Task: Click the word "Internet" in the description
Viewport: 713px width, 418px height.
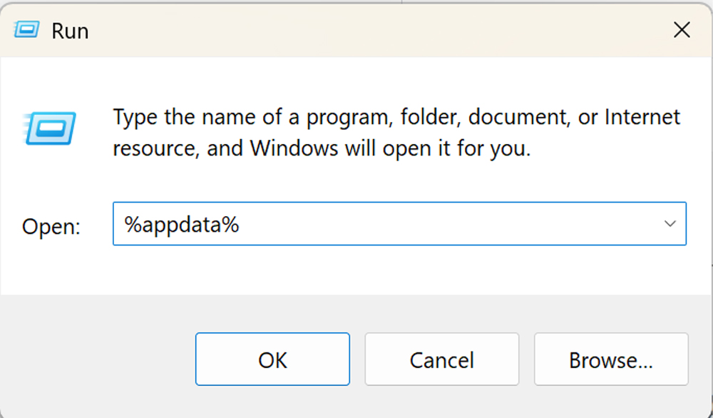Action: coord(640,117)
